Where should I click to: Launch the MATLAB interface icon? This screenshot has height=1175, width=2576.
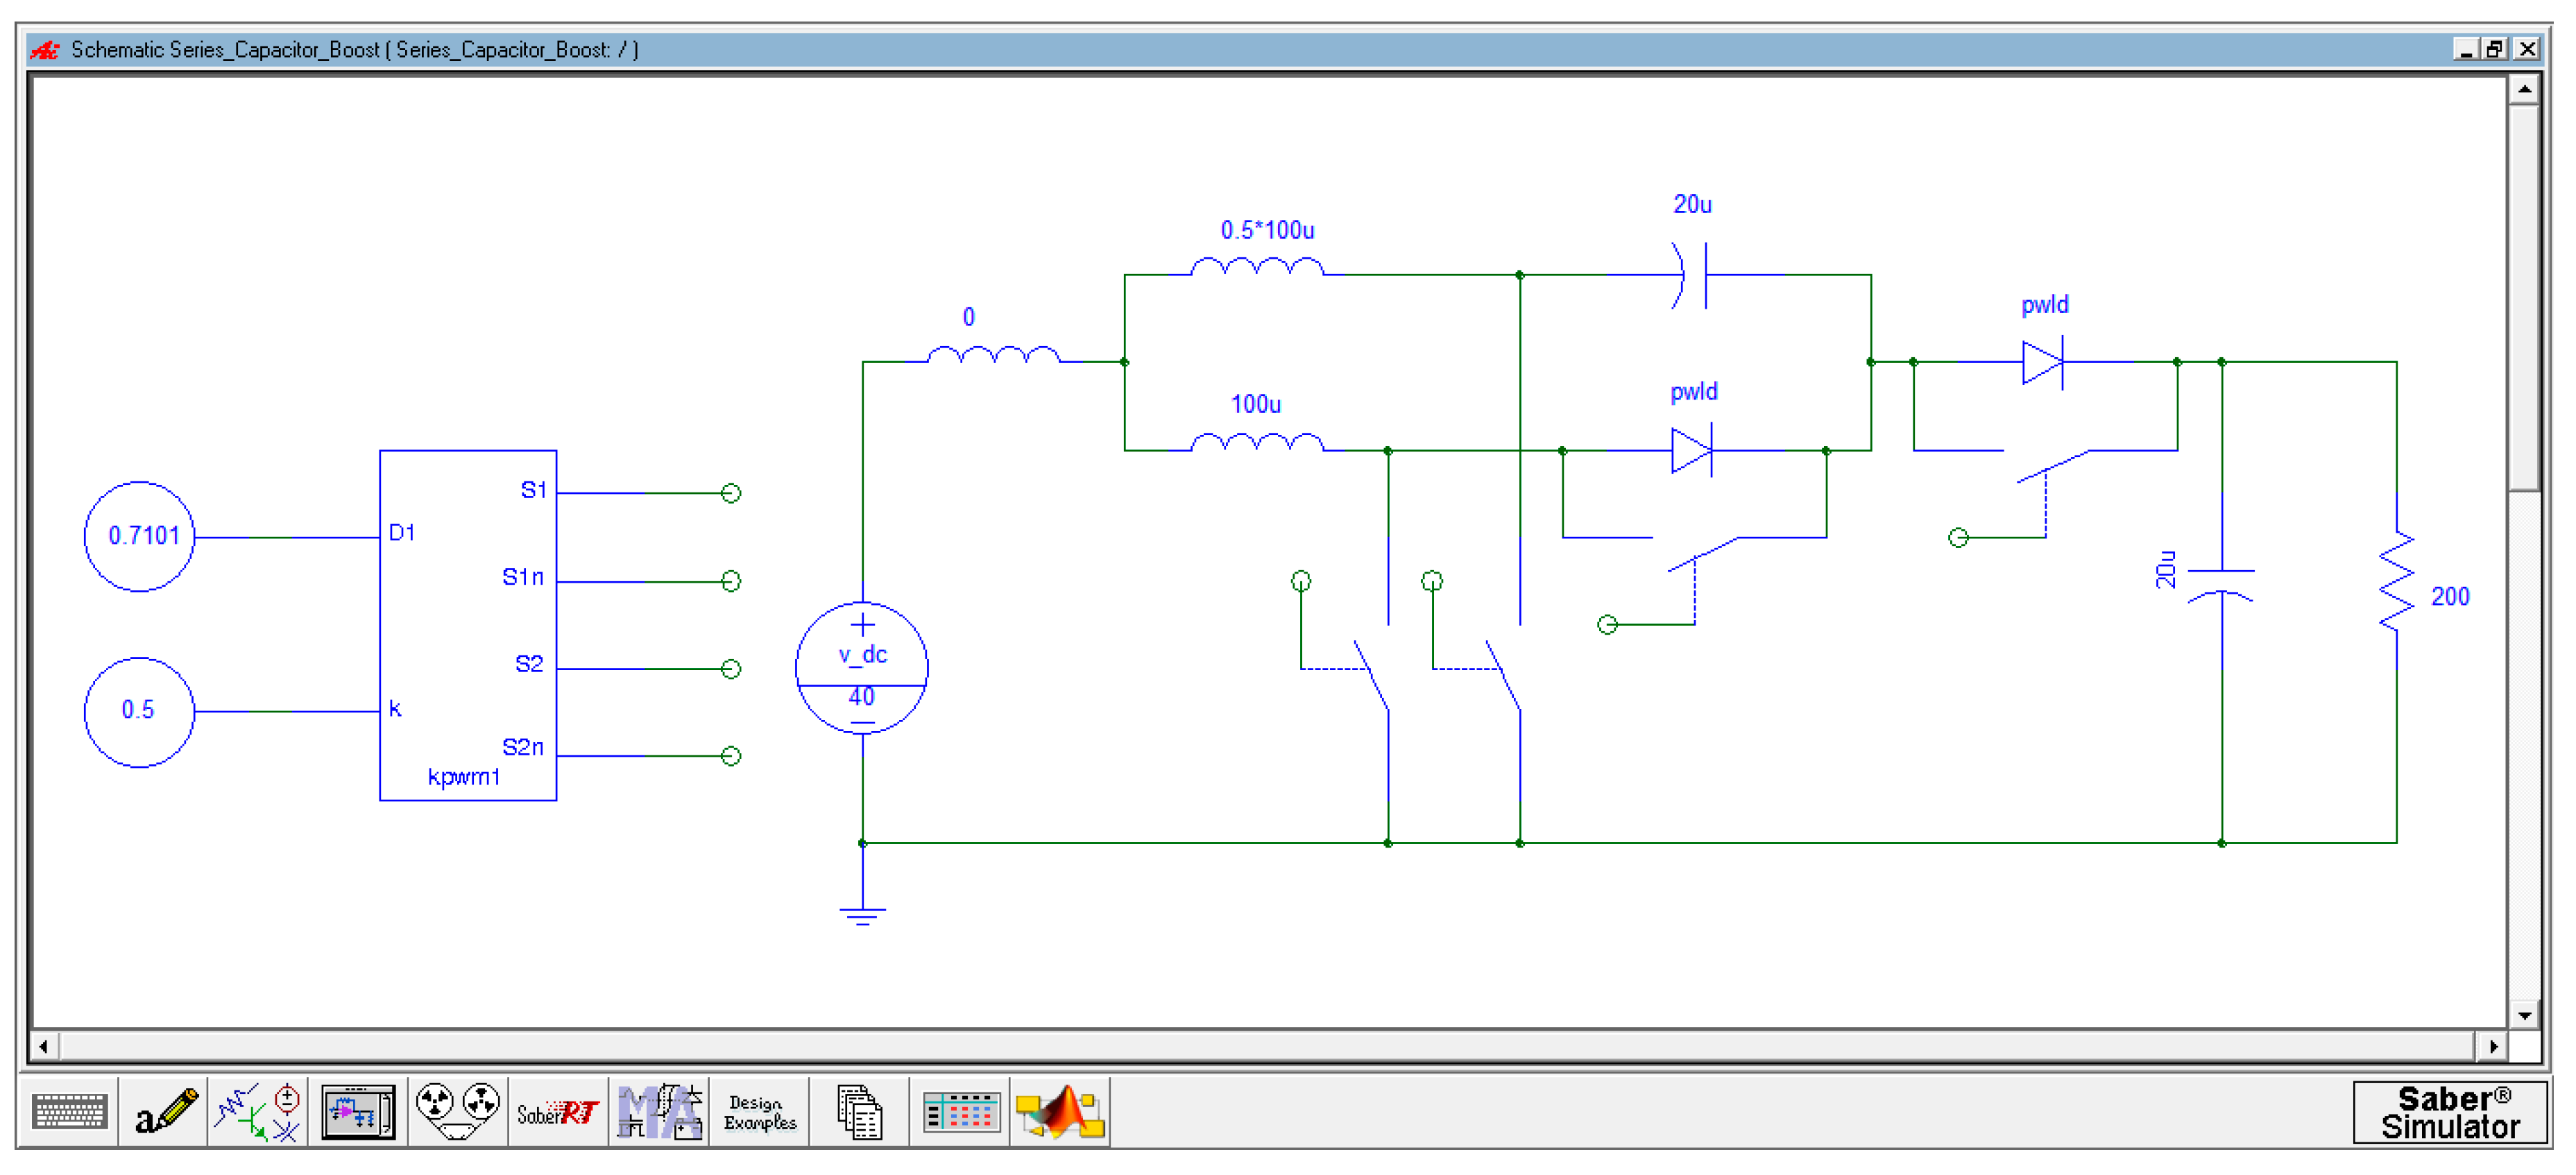click(1060, 1112)
